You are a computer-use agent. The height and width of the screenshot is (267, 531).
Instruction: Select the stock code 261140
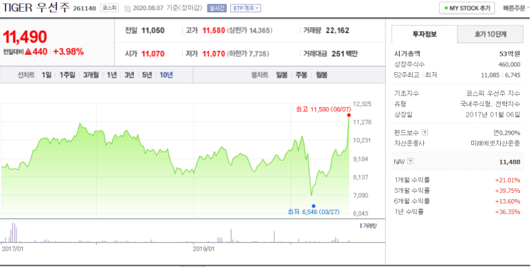coord(84,8)
